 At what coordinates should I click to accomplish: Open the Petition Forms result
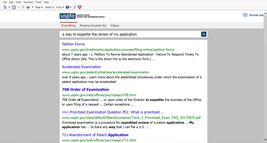tap(73, 44)
